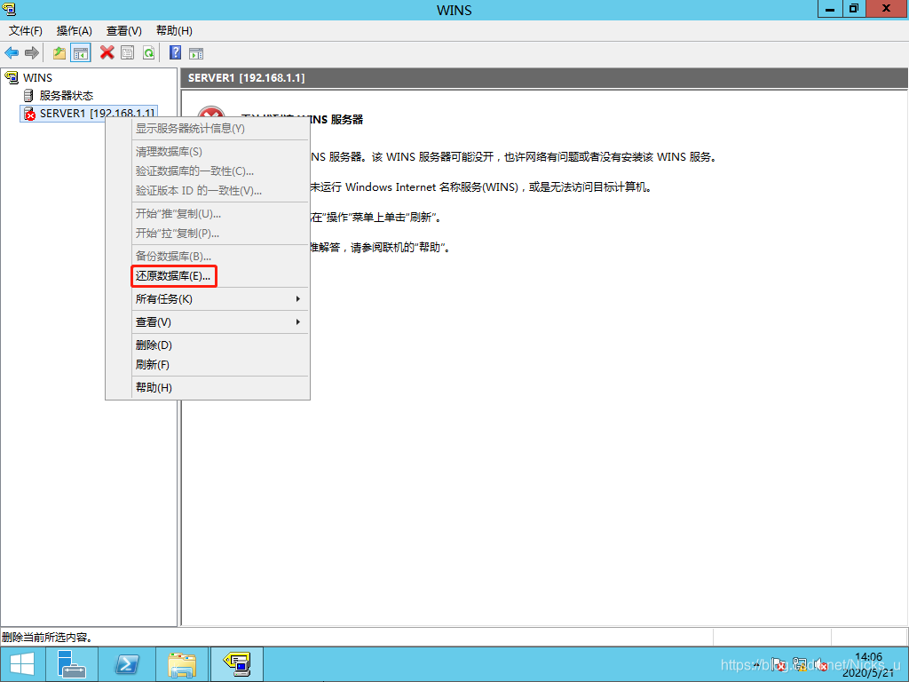The width and height of the screenshot is (909, 682).
Task: Open Server Manager from taskbar
Action: pos(72,664)
